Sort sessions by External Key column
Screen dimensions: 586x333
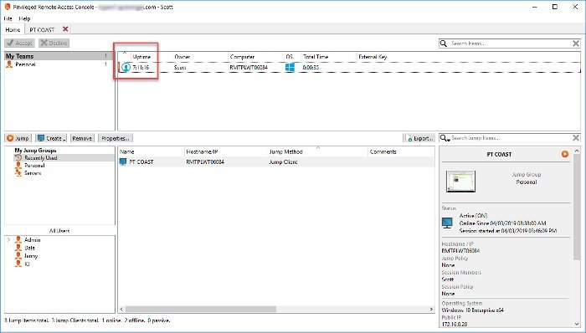click(x=373, y=57)
